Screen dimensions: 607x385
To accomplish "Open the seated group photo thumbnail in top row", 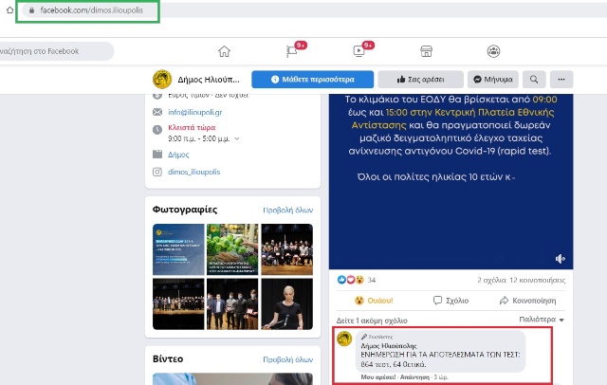I will pyautogui.click(x=286, y=249).
